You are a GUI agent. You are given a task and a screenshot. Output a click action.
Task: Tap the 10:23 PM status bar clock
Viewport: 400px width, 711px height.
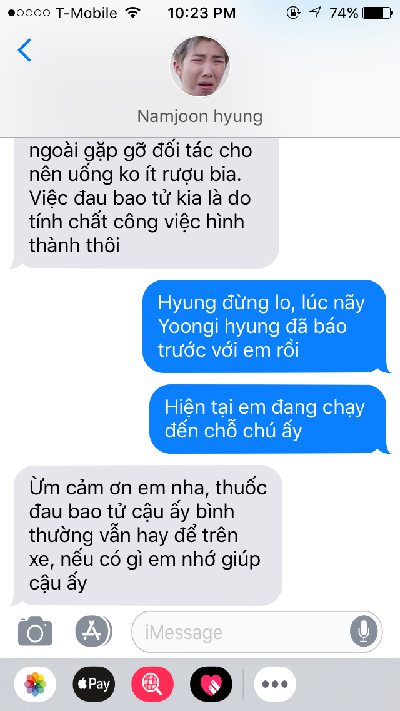202,13
